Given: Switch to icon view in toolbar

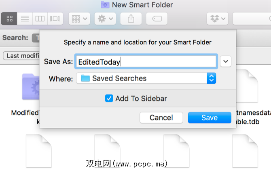Looking at the screenshot, I should click(x=9, y=19).
